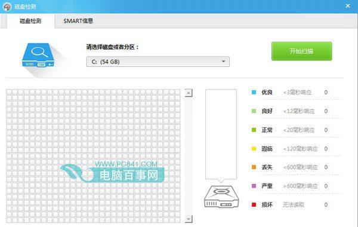The image size is (358, 227).
Task: Click the purple 严重 color swatch
Action: [254, 186]
